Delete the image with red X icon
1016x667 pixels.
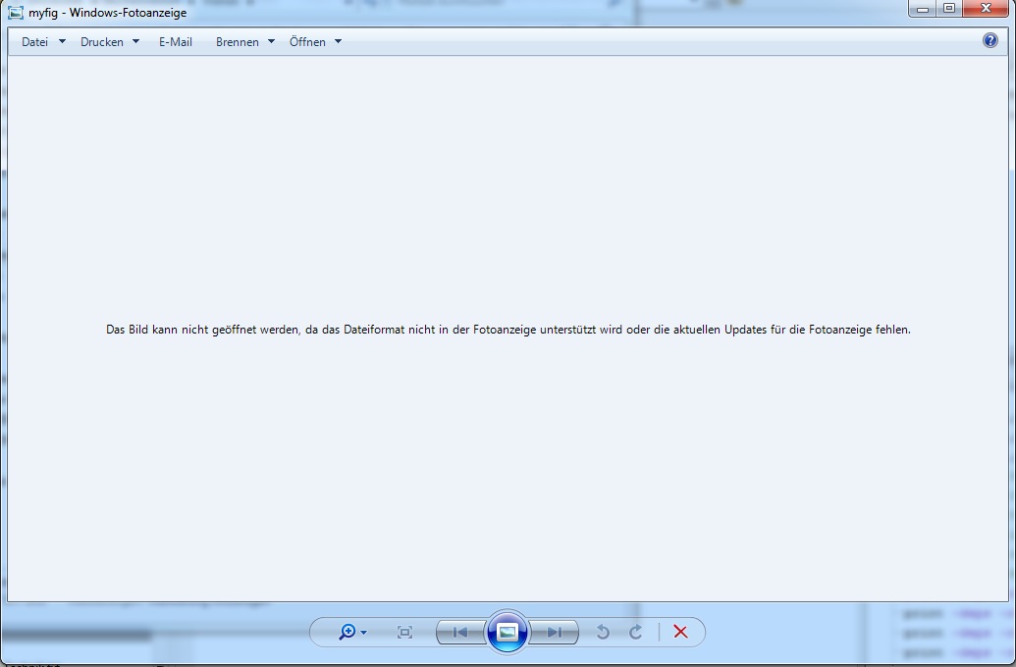680,633
